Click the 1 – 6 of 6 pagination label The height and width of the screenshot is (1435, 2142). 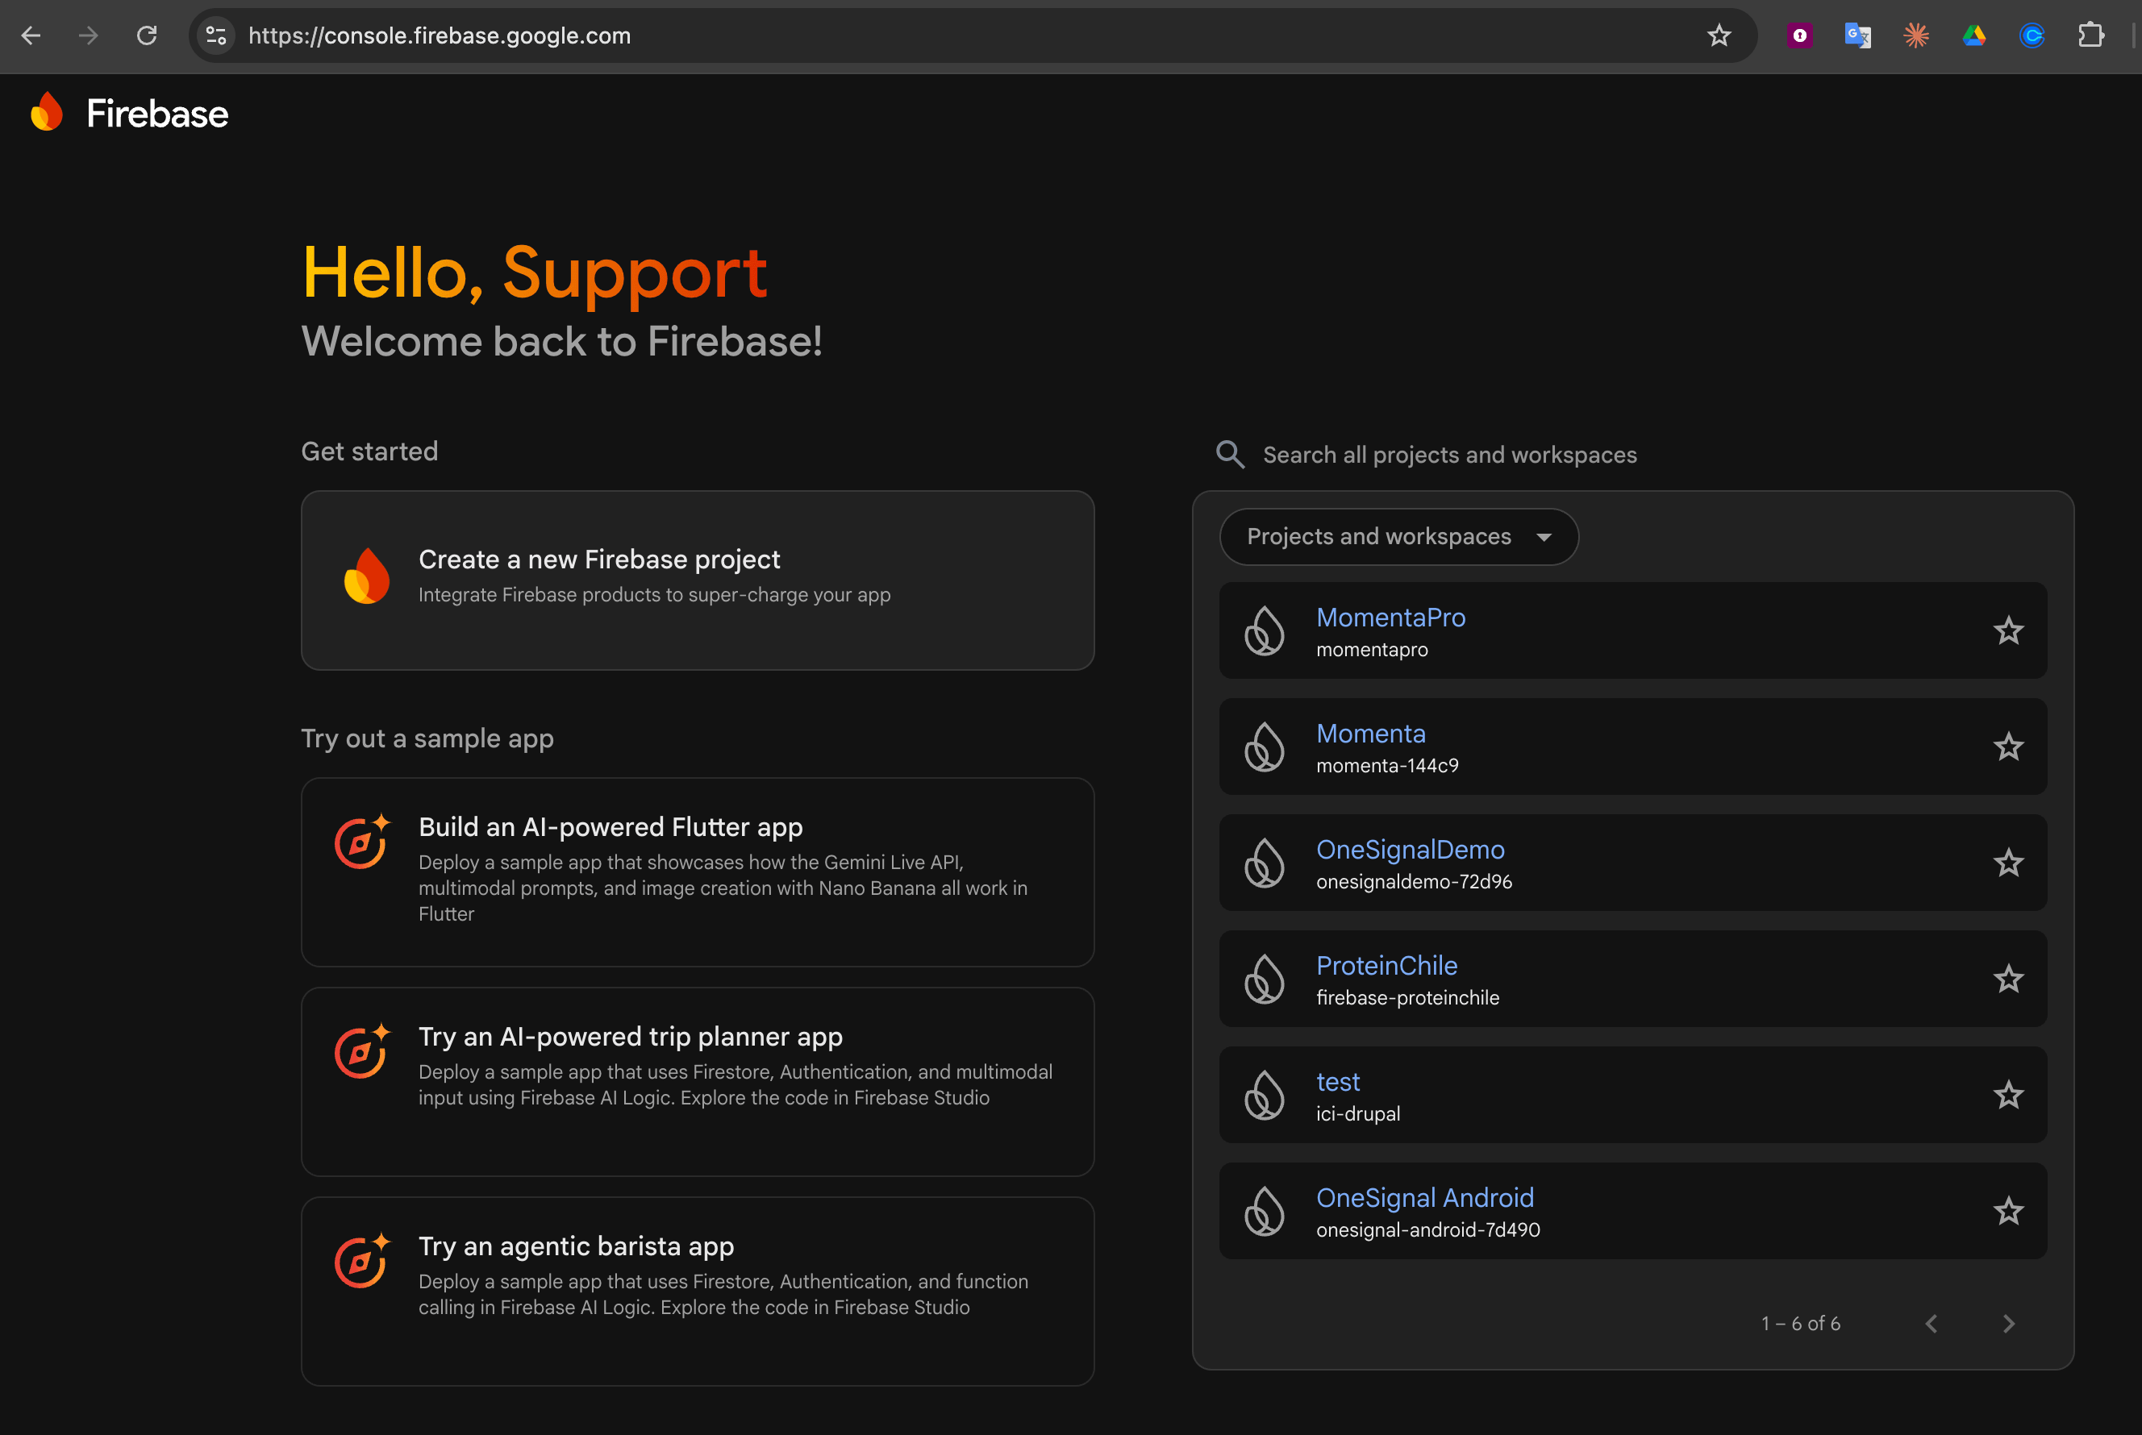[x=1801, y=1324]
